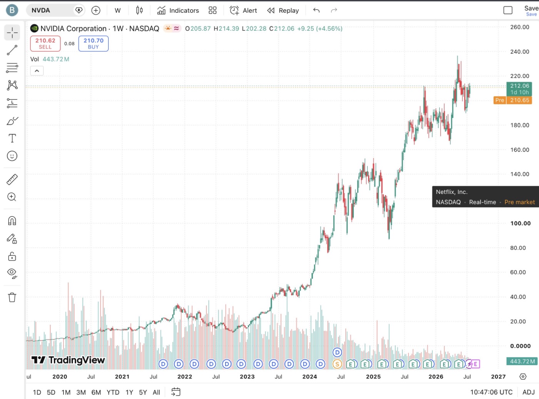This screenshot has width=539, height=399.
Task: Click the 0.08 spread value
Action: pos(69,44)
